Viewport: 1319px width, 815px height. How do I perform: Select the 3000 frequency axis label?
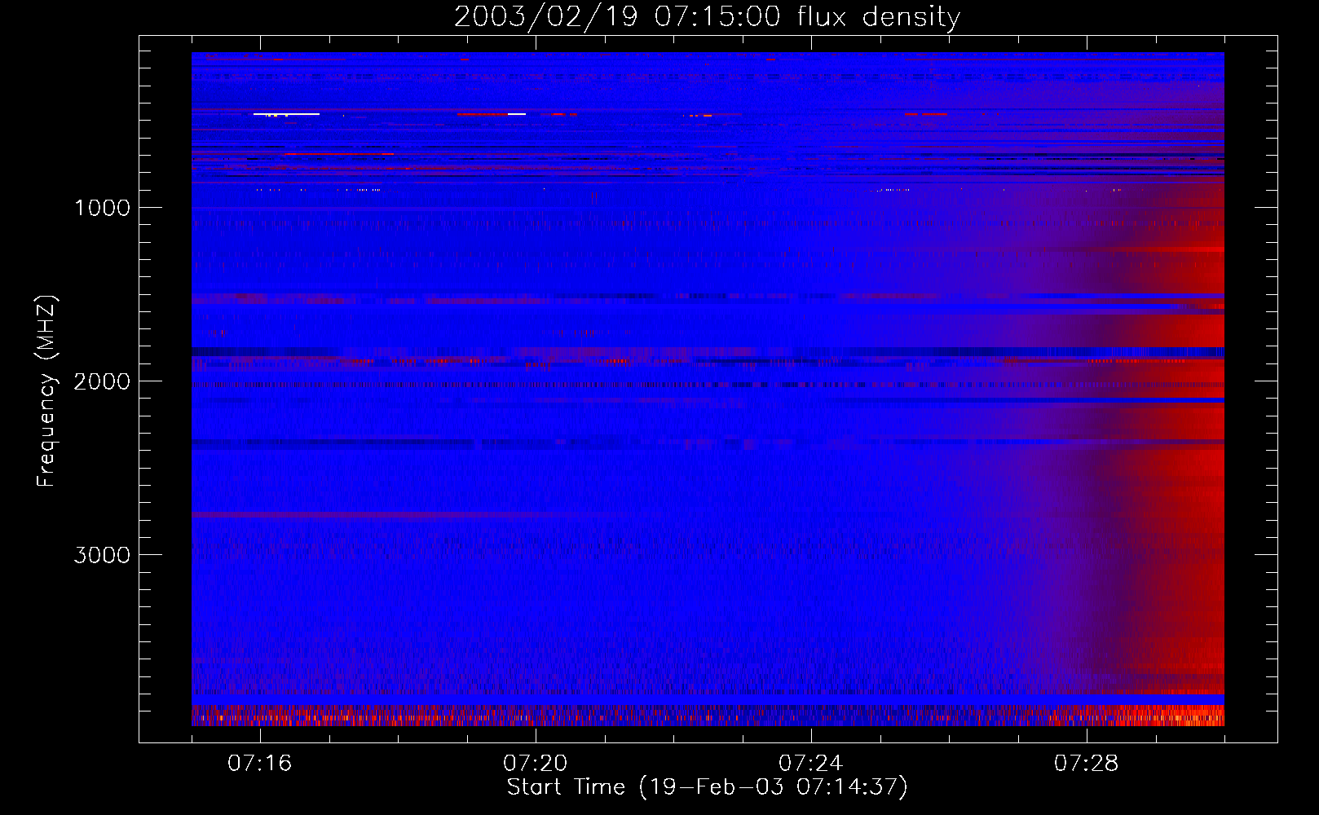102,555
